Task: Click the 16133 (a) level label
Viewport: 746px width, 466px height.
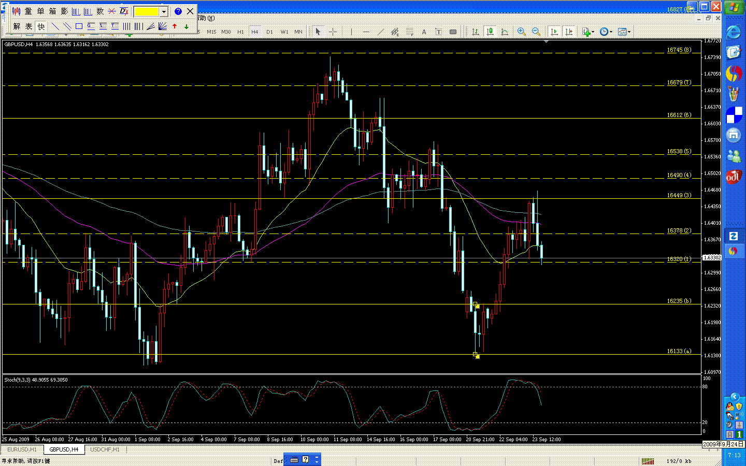Action: coord(679,351)
